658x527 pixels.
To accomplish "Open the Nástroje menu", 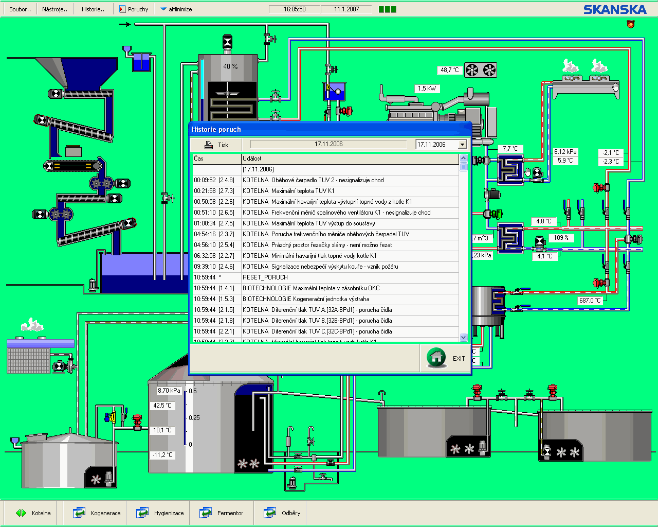I will [54, 9].
